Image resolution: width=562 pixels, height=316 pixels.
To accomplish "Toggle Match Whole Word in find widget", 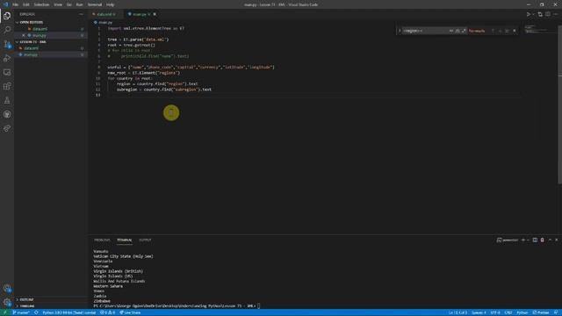I will pyautogui.click(x=458, y=31).
